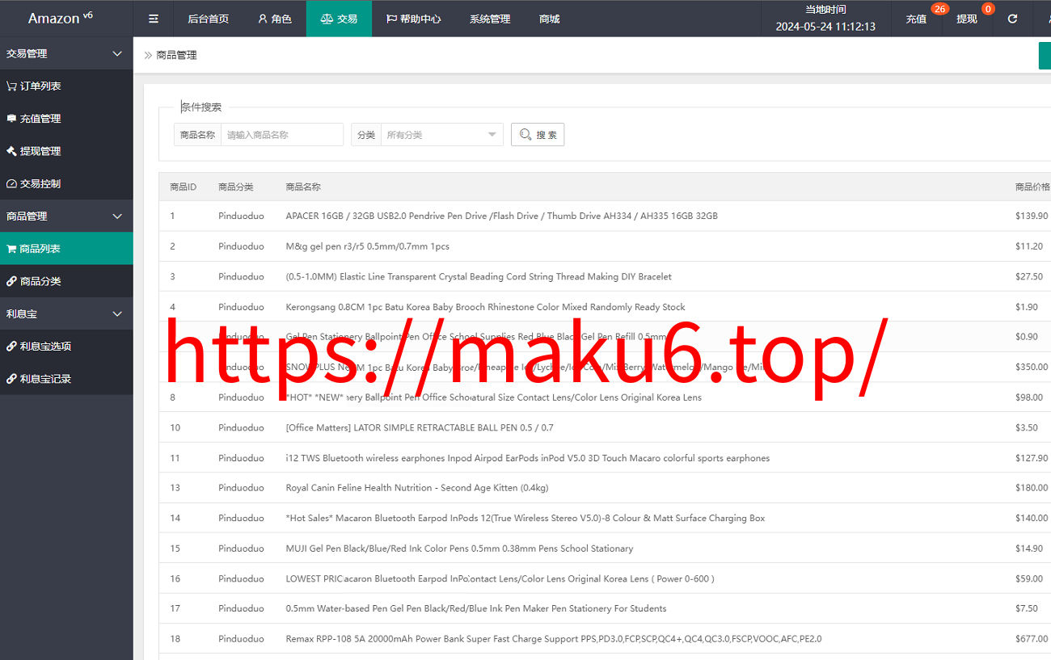The image size is (1051, 660).
Task: Click the 0.5mm Water-based Pen Gel Pen row
Action: [x=605, y=608]
